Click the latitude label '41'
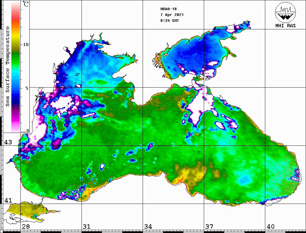The height and width of the screenshot is (233, 306). pos(8,200)
